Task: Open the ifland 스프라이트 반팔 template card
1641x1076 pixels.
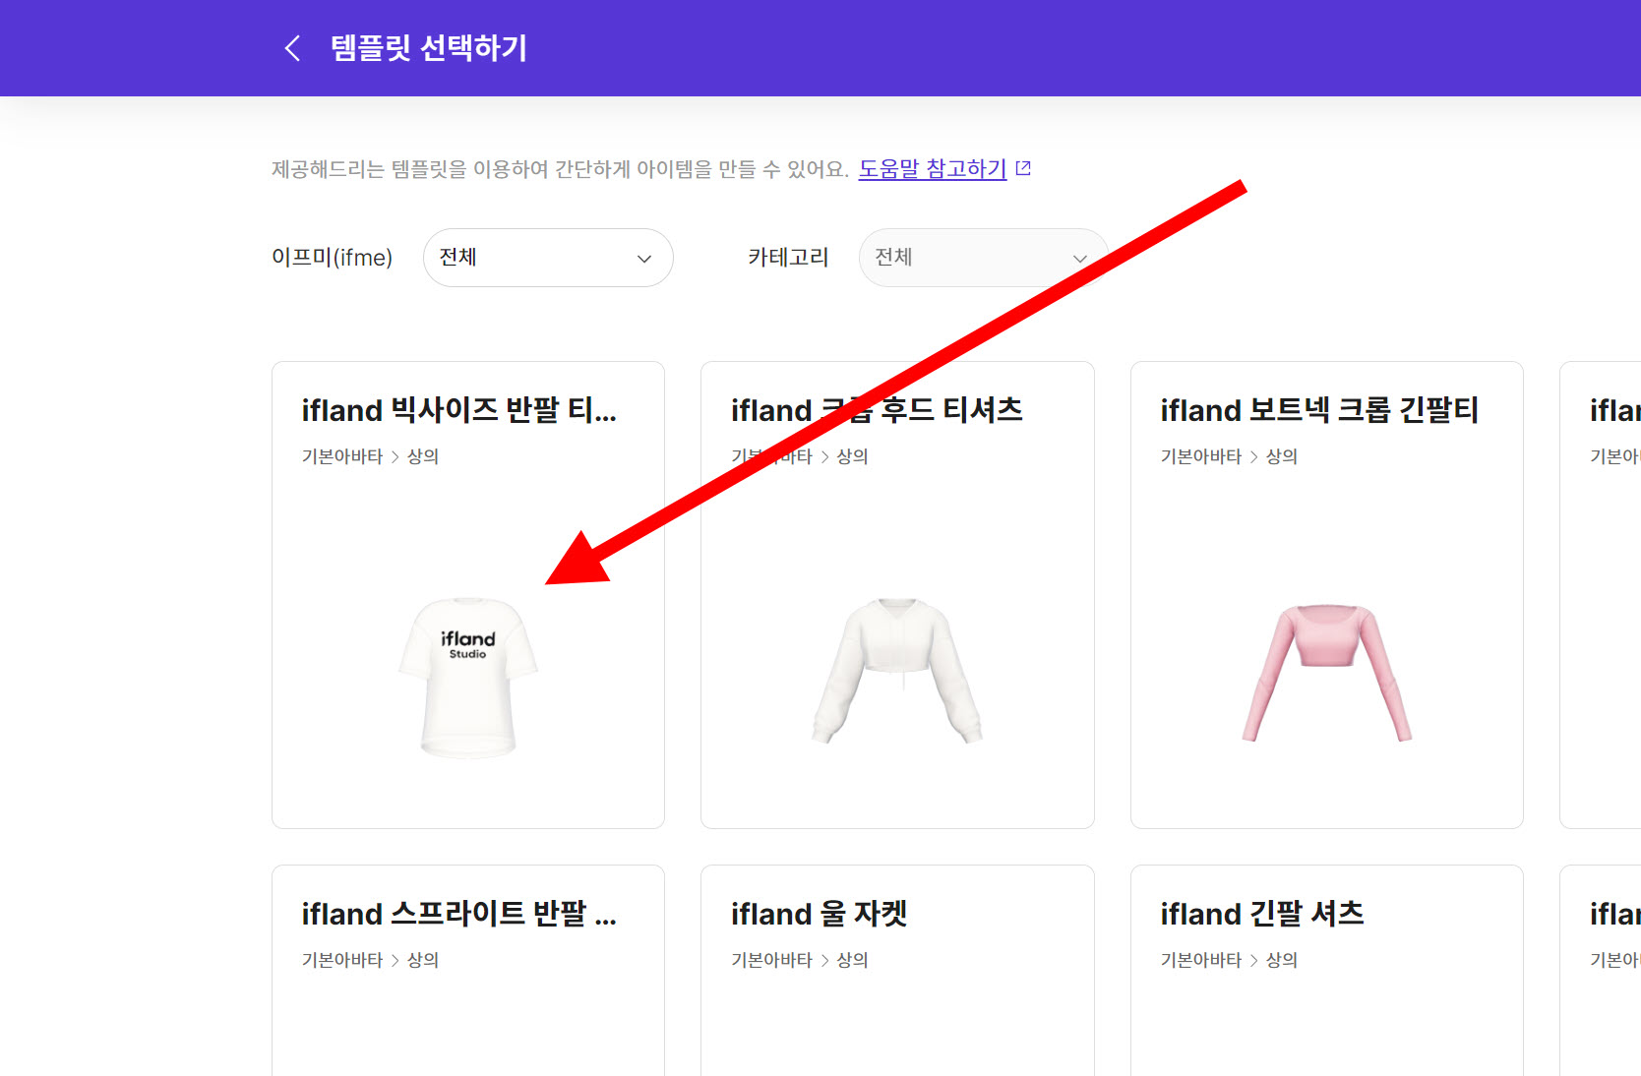Action: click(x=468, y=971)
